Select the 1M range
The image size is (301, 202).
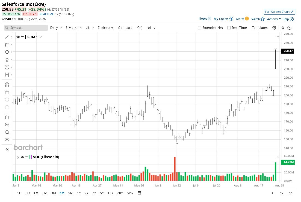[36, 193]
